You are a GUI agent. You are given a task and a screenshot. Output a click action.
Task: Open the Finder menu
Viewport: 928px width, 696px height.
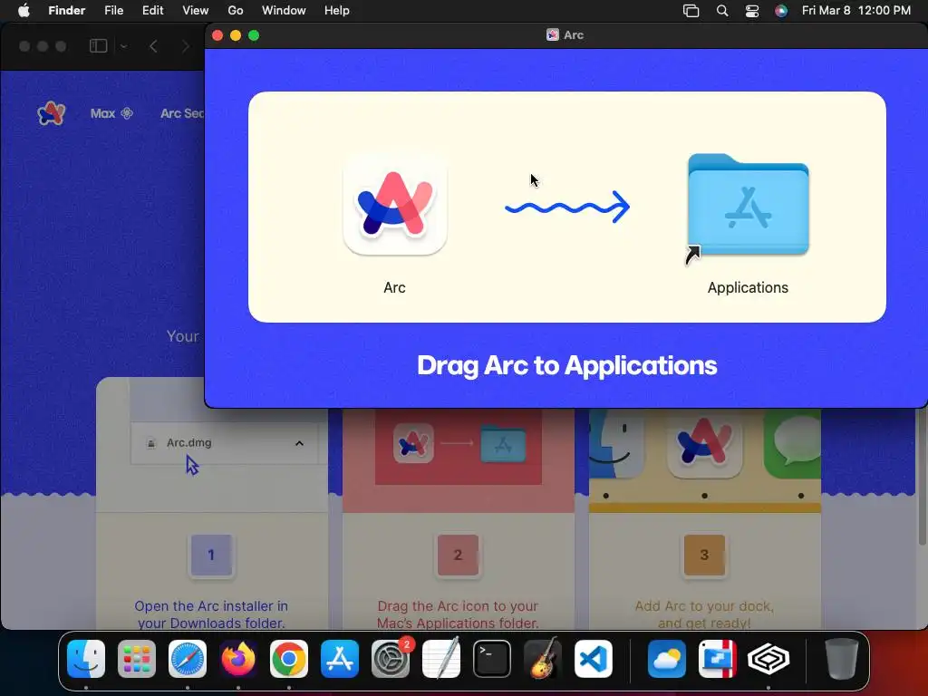click(67, 10)
